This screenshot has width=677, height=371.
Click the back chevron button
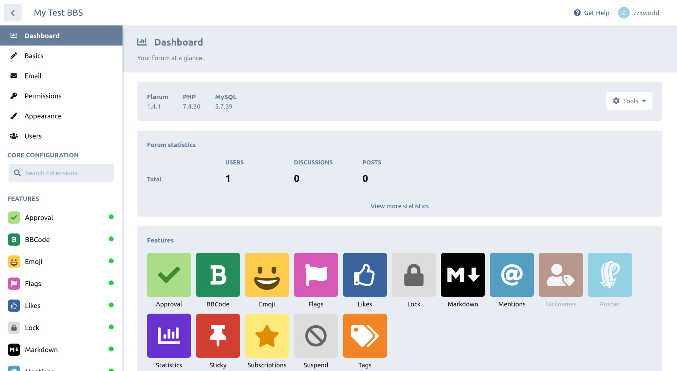13,13
